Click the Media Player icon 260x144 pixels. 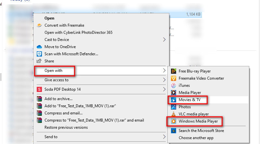click(x=174, y=93)
